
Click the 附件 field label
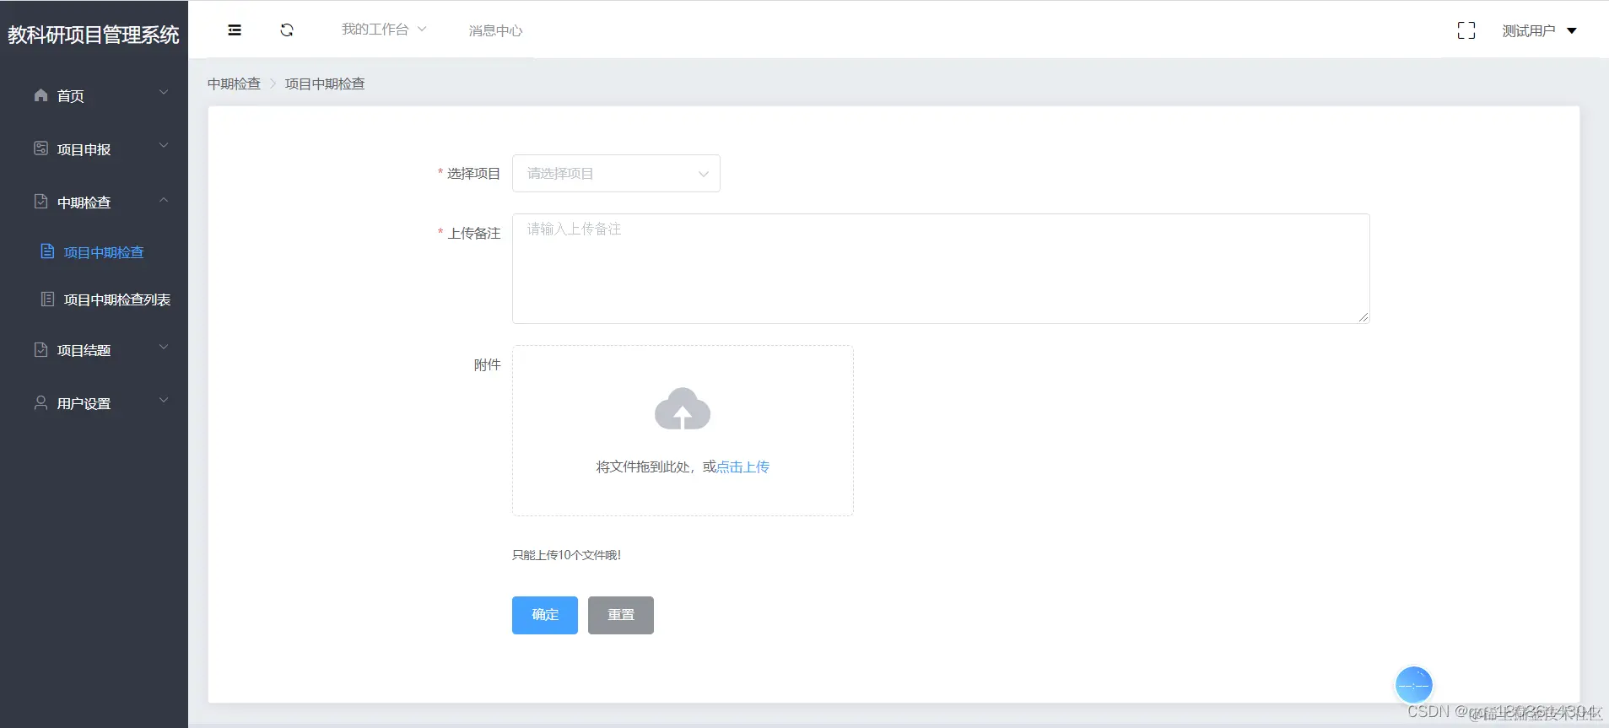click(x=487, y=364)
